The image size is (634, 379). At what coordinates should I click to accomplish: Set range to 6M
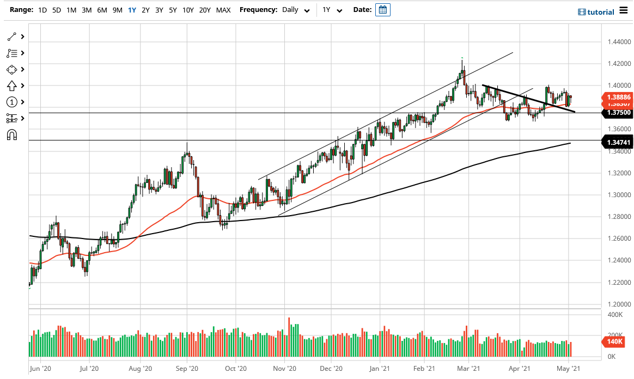[102, 10]
